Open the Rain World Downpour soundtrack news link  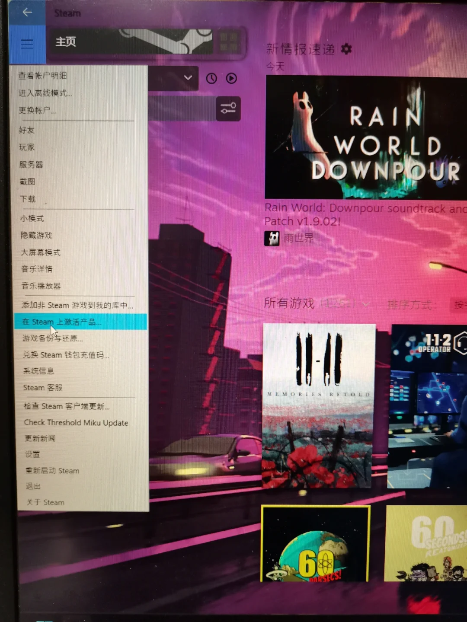pos(366,215)
